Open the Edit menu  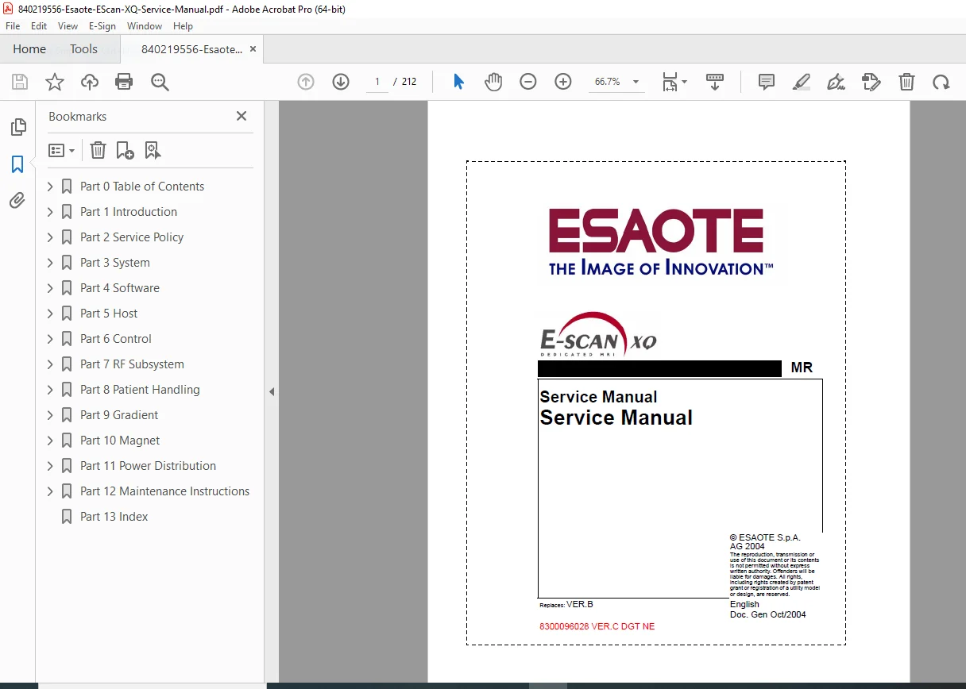coord(39,26)
